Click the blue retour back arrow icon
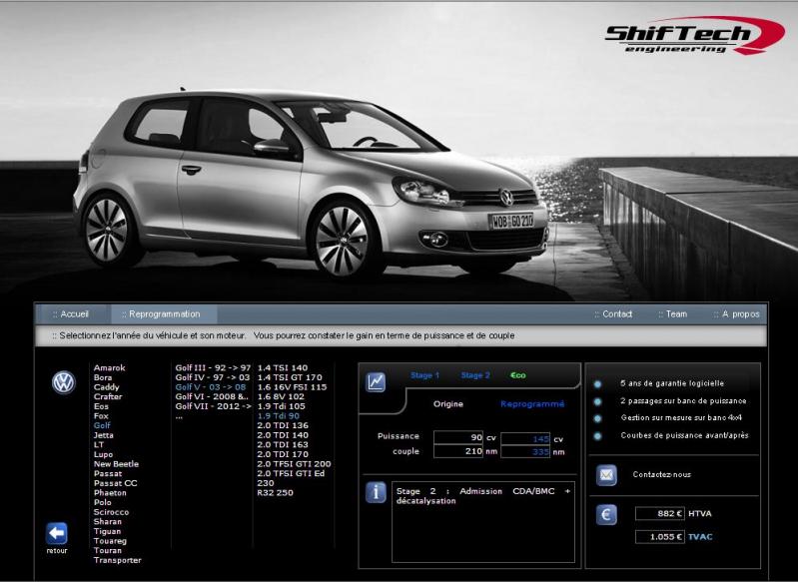Screen dimensions: 798x582 tap(57, 533)
